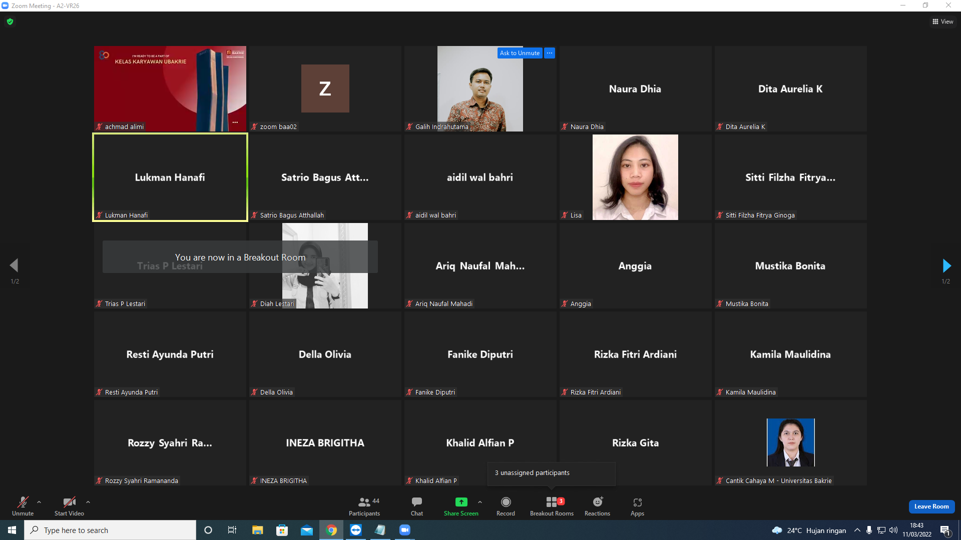Click Rozzy Syahri Ramananda name label
The image size is (961, 540).
point(141,481)
